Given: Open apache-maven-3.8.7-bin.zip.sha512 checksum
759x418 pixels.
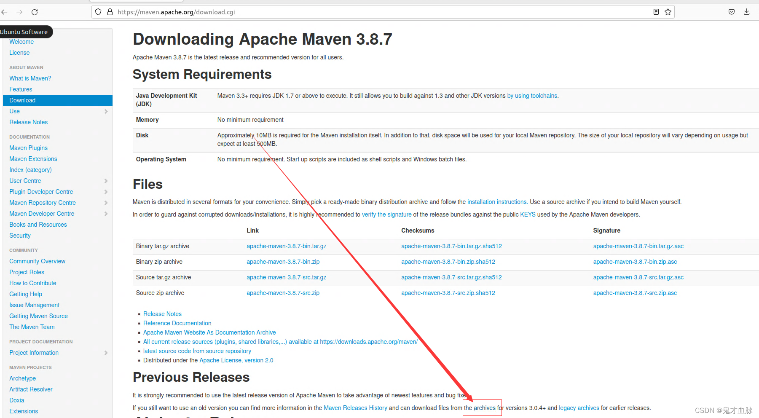Looking at the screenshot, I should click(448, 262).
